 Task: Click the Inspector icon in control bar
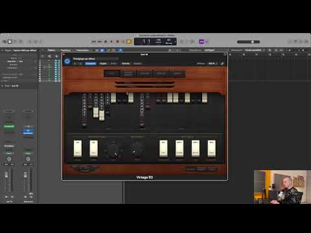point(10,41)
